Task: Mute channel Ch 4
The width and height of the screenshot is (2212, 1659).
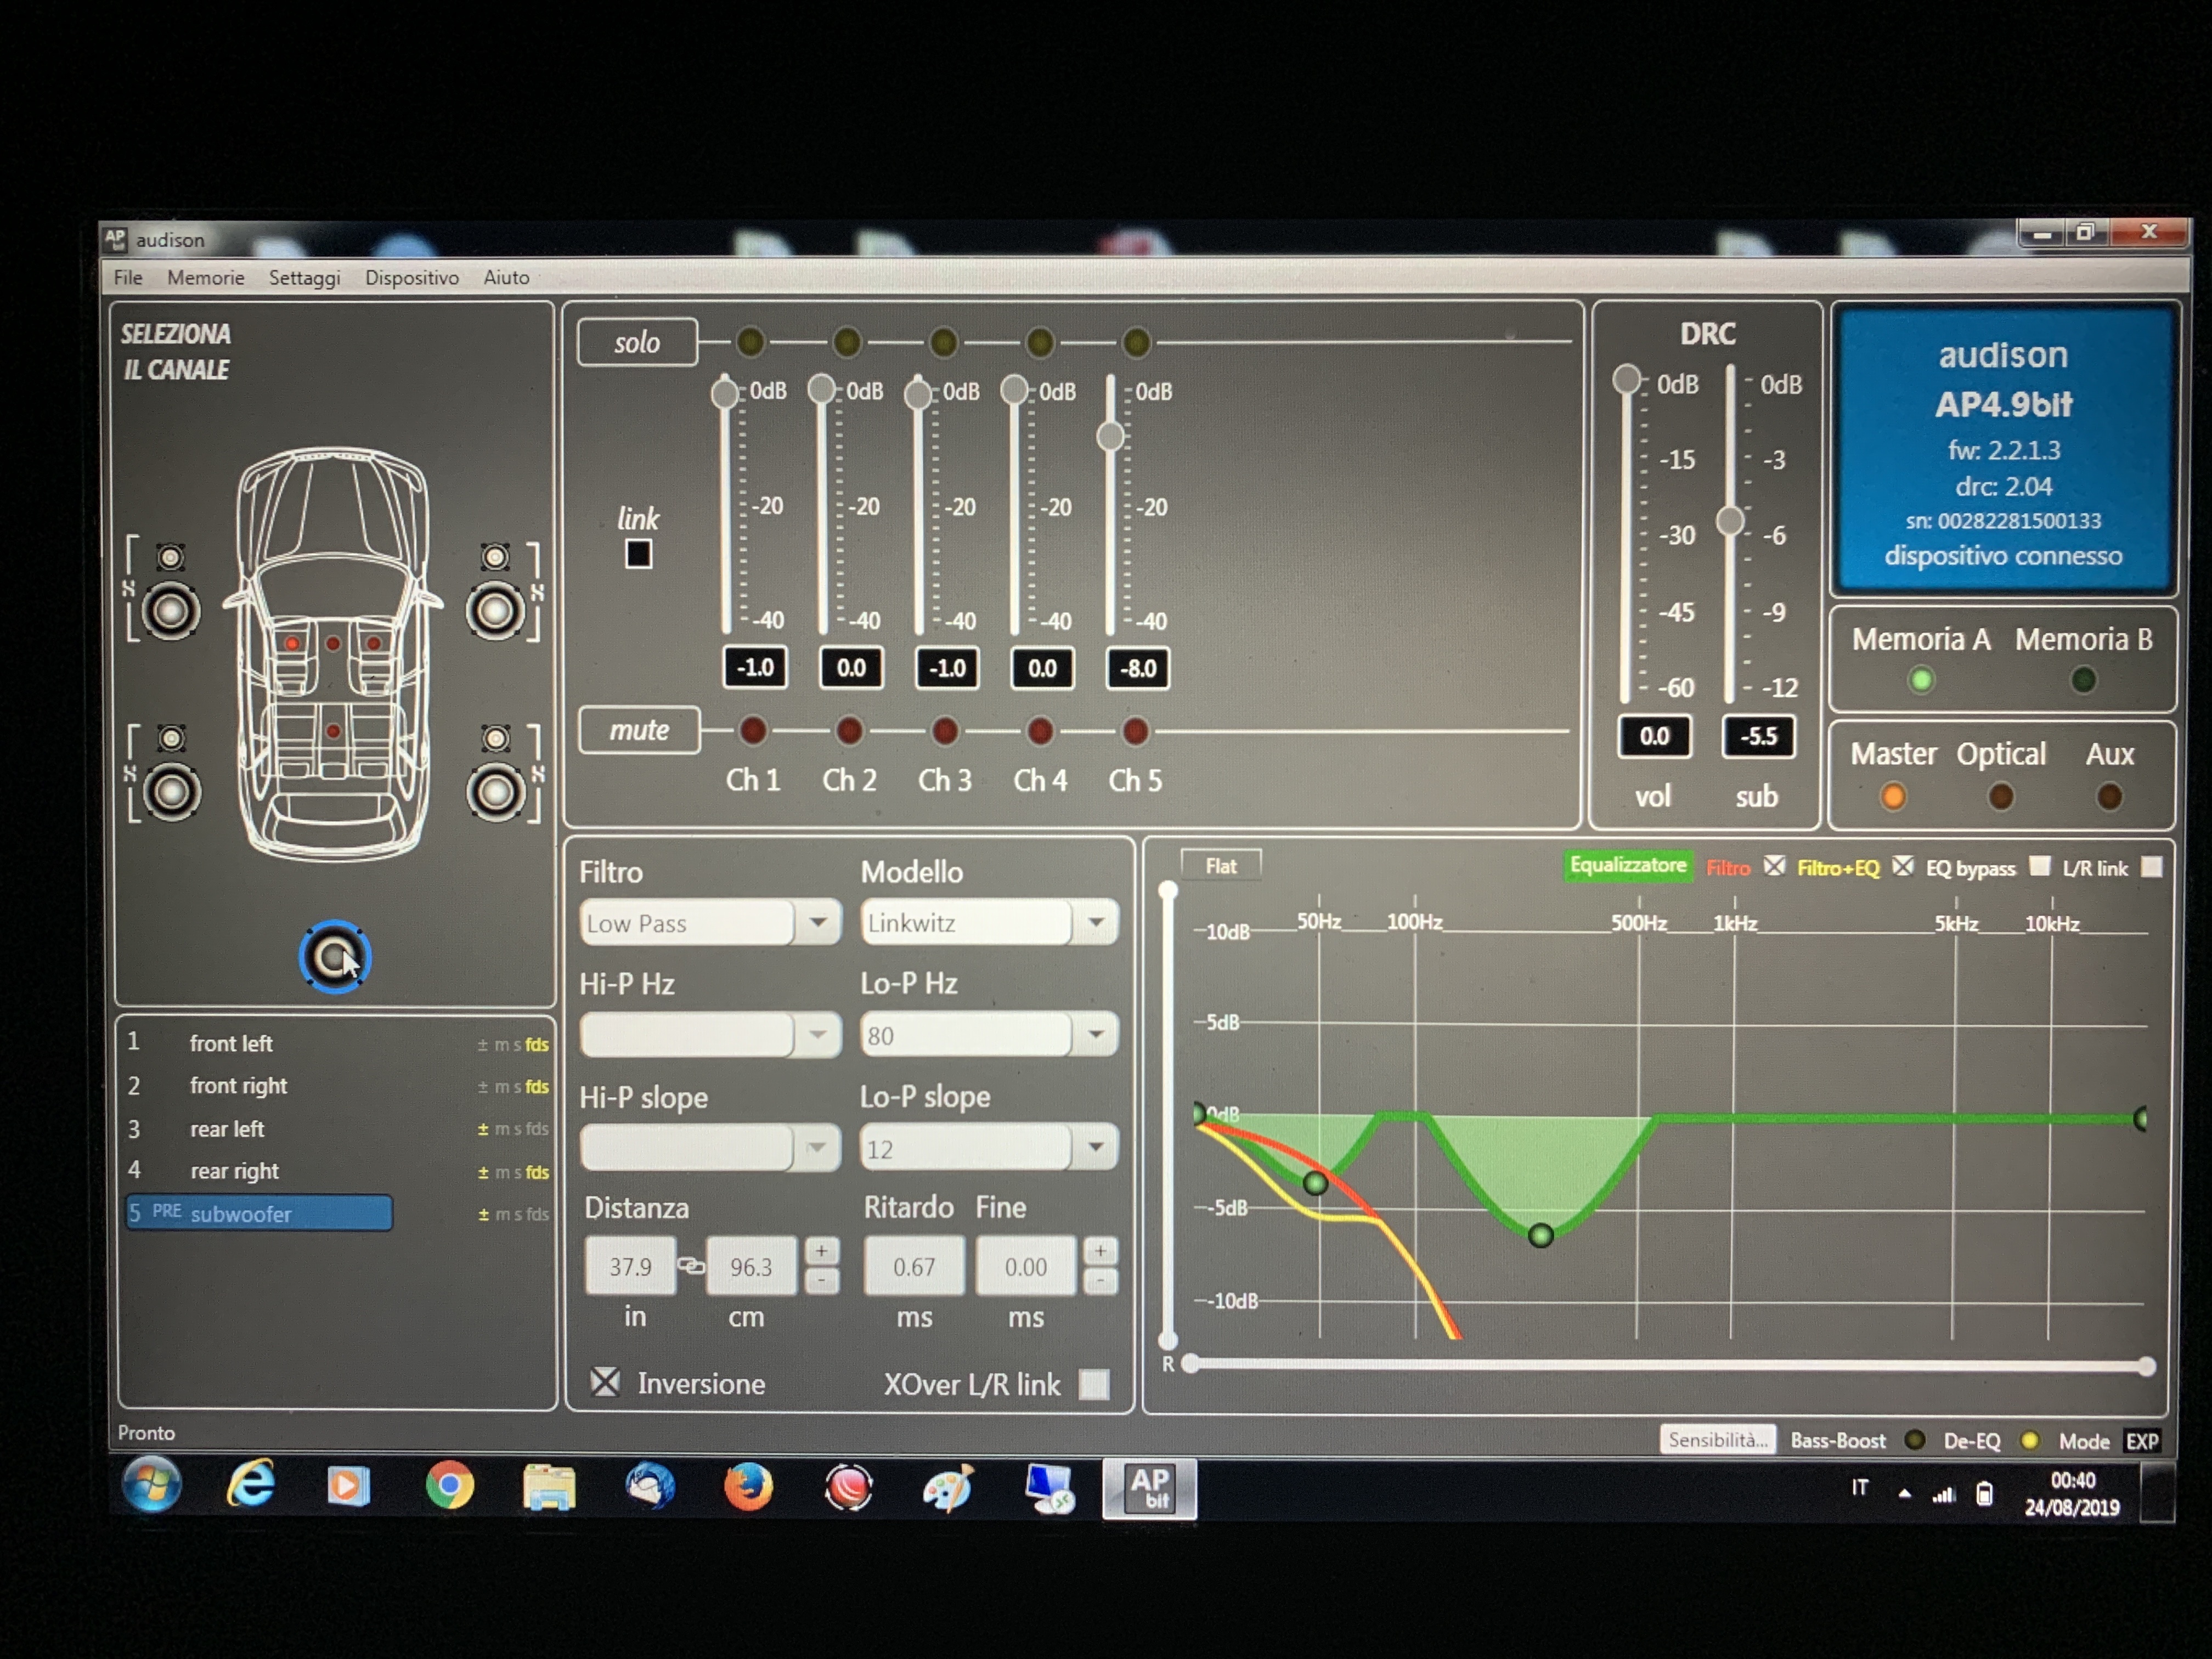Action: [x=1040, y=732]
